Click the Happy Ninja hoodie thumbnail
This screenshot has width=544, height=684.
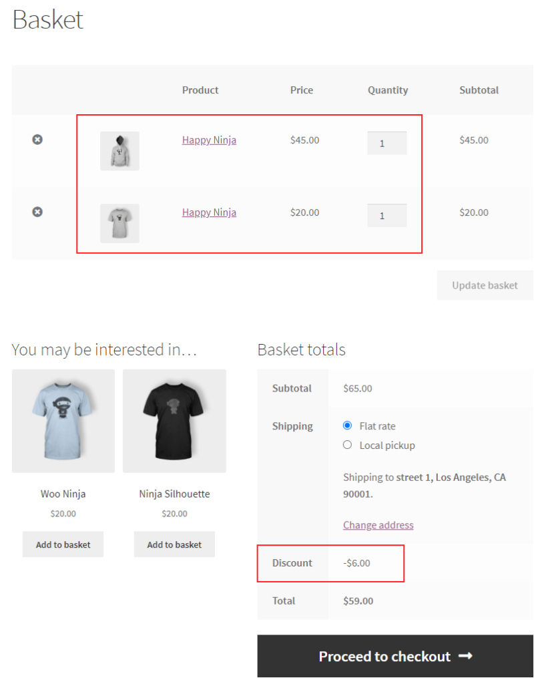click(119, 151)
